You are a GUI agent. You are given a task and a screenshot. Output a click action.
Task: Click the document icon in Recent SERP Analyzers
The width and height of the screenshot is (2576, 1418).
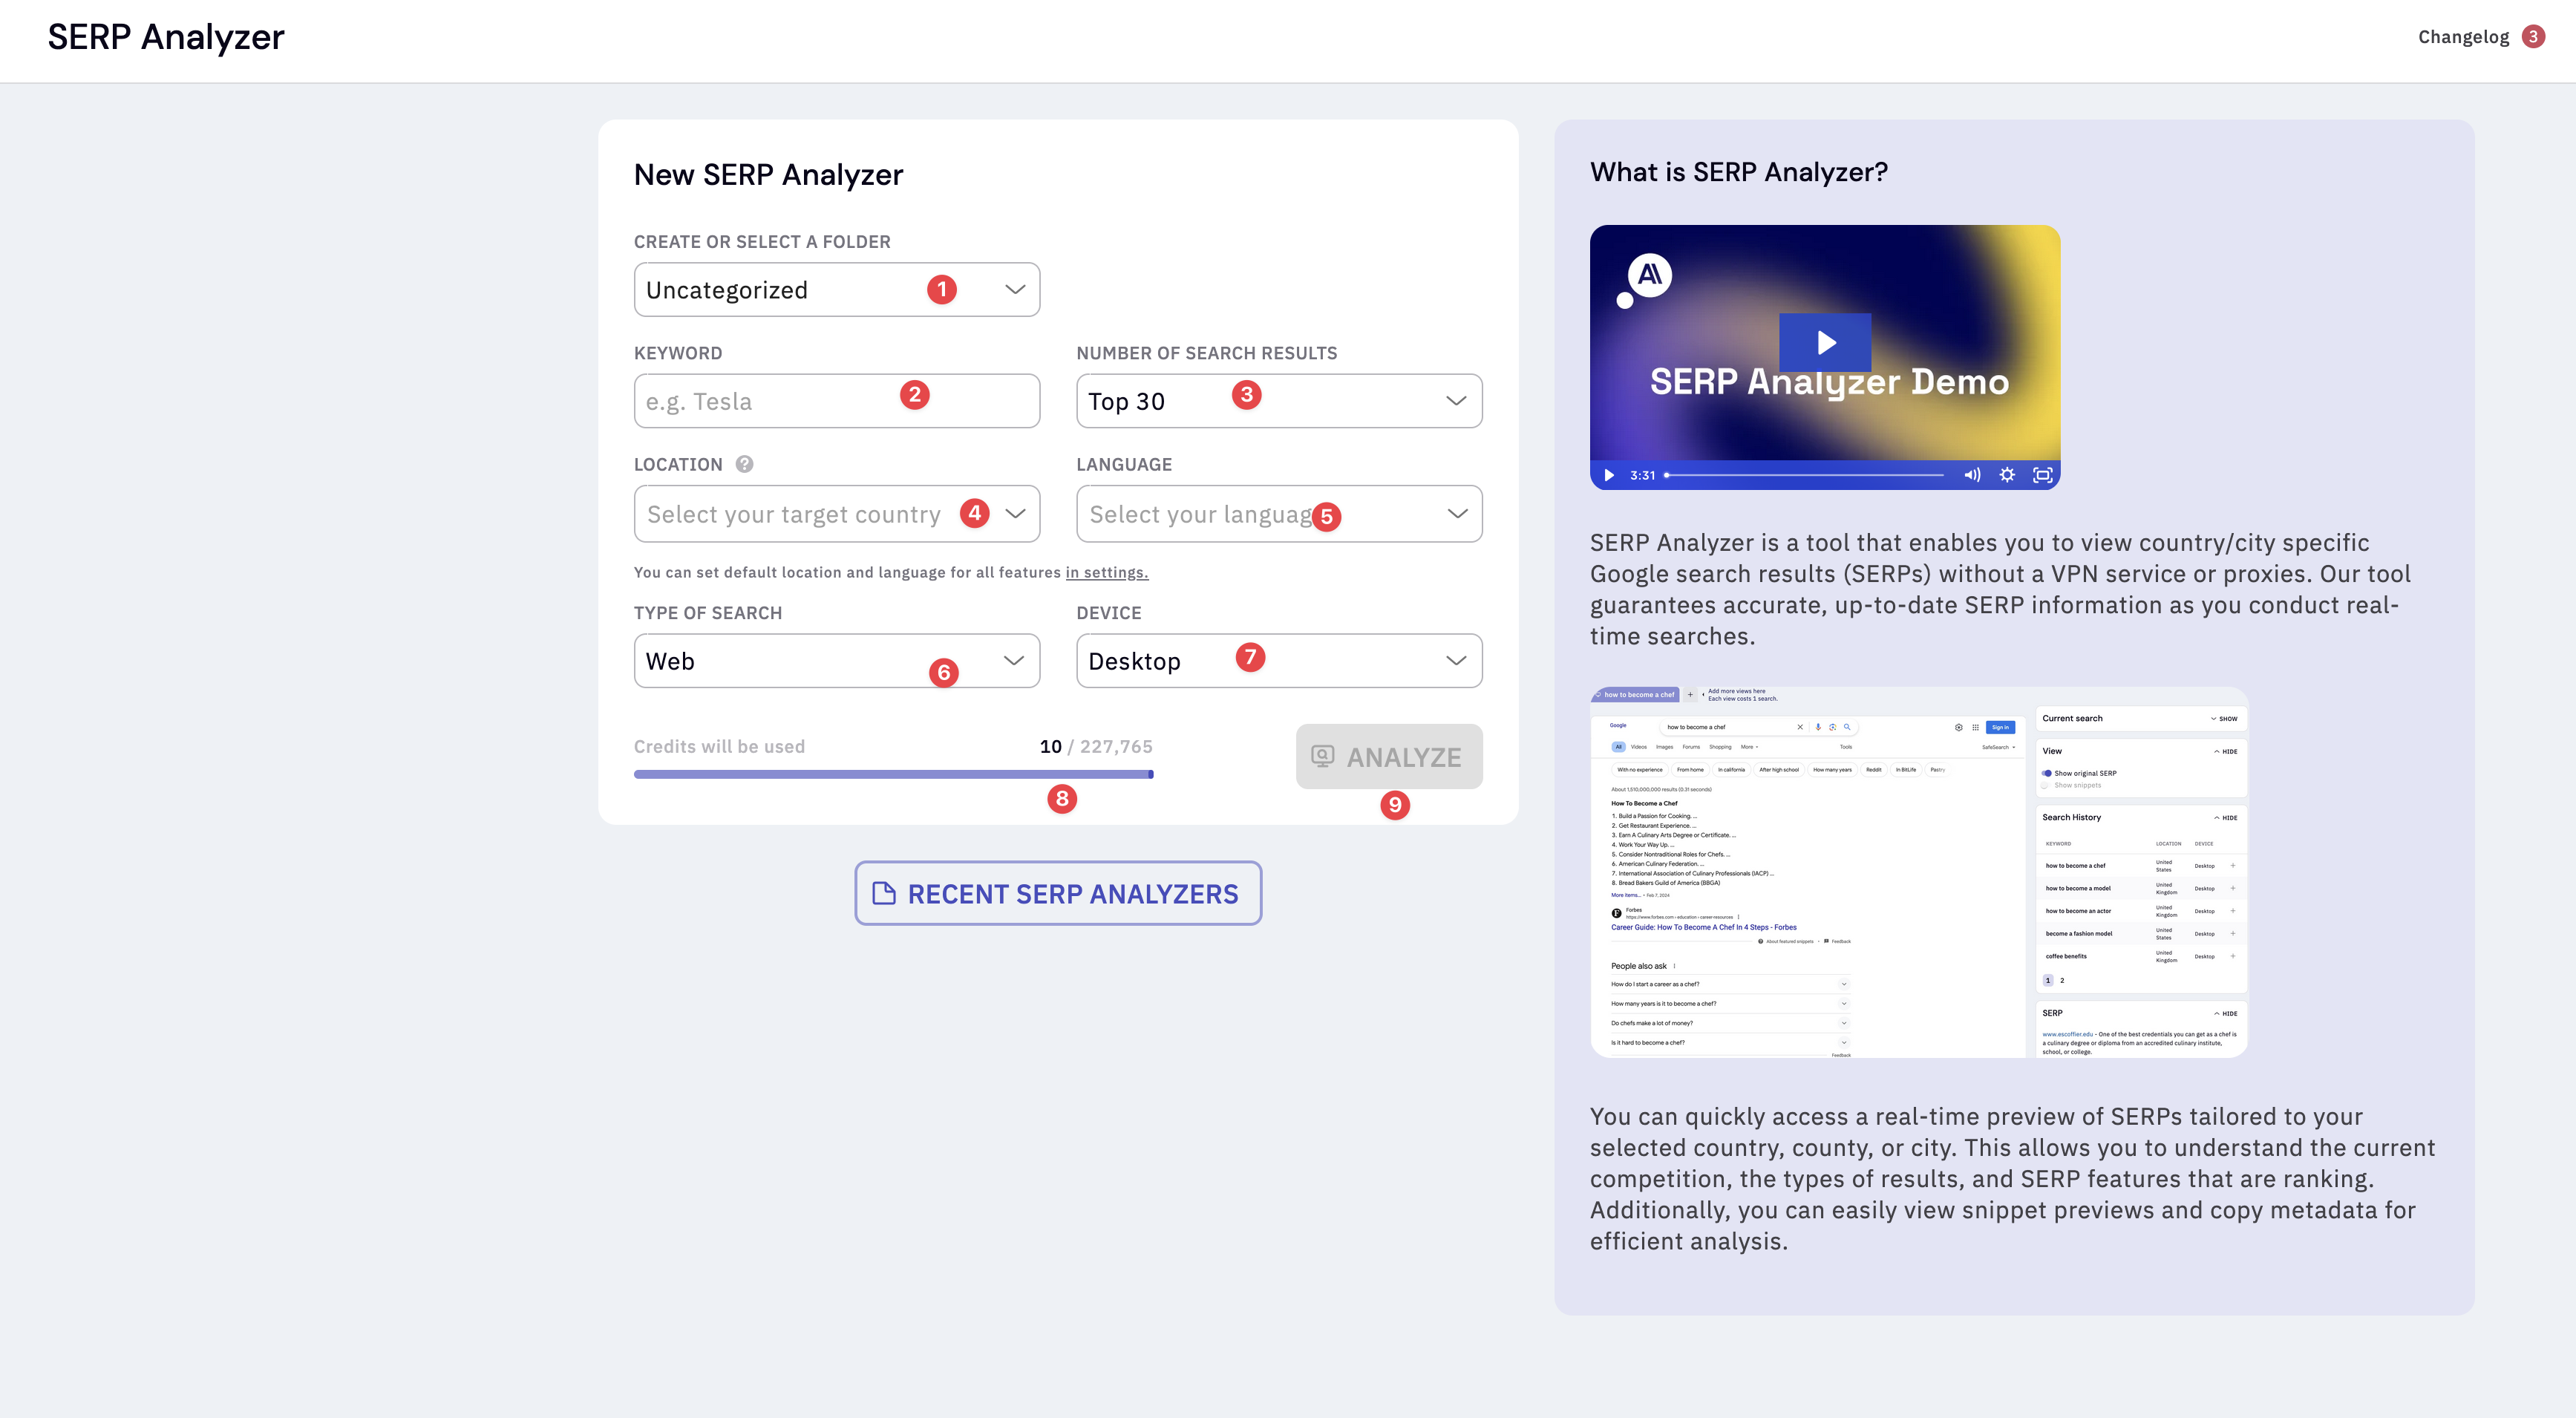(884, 893)
